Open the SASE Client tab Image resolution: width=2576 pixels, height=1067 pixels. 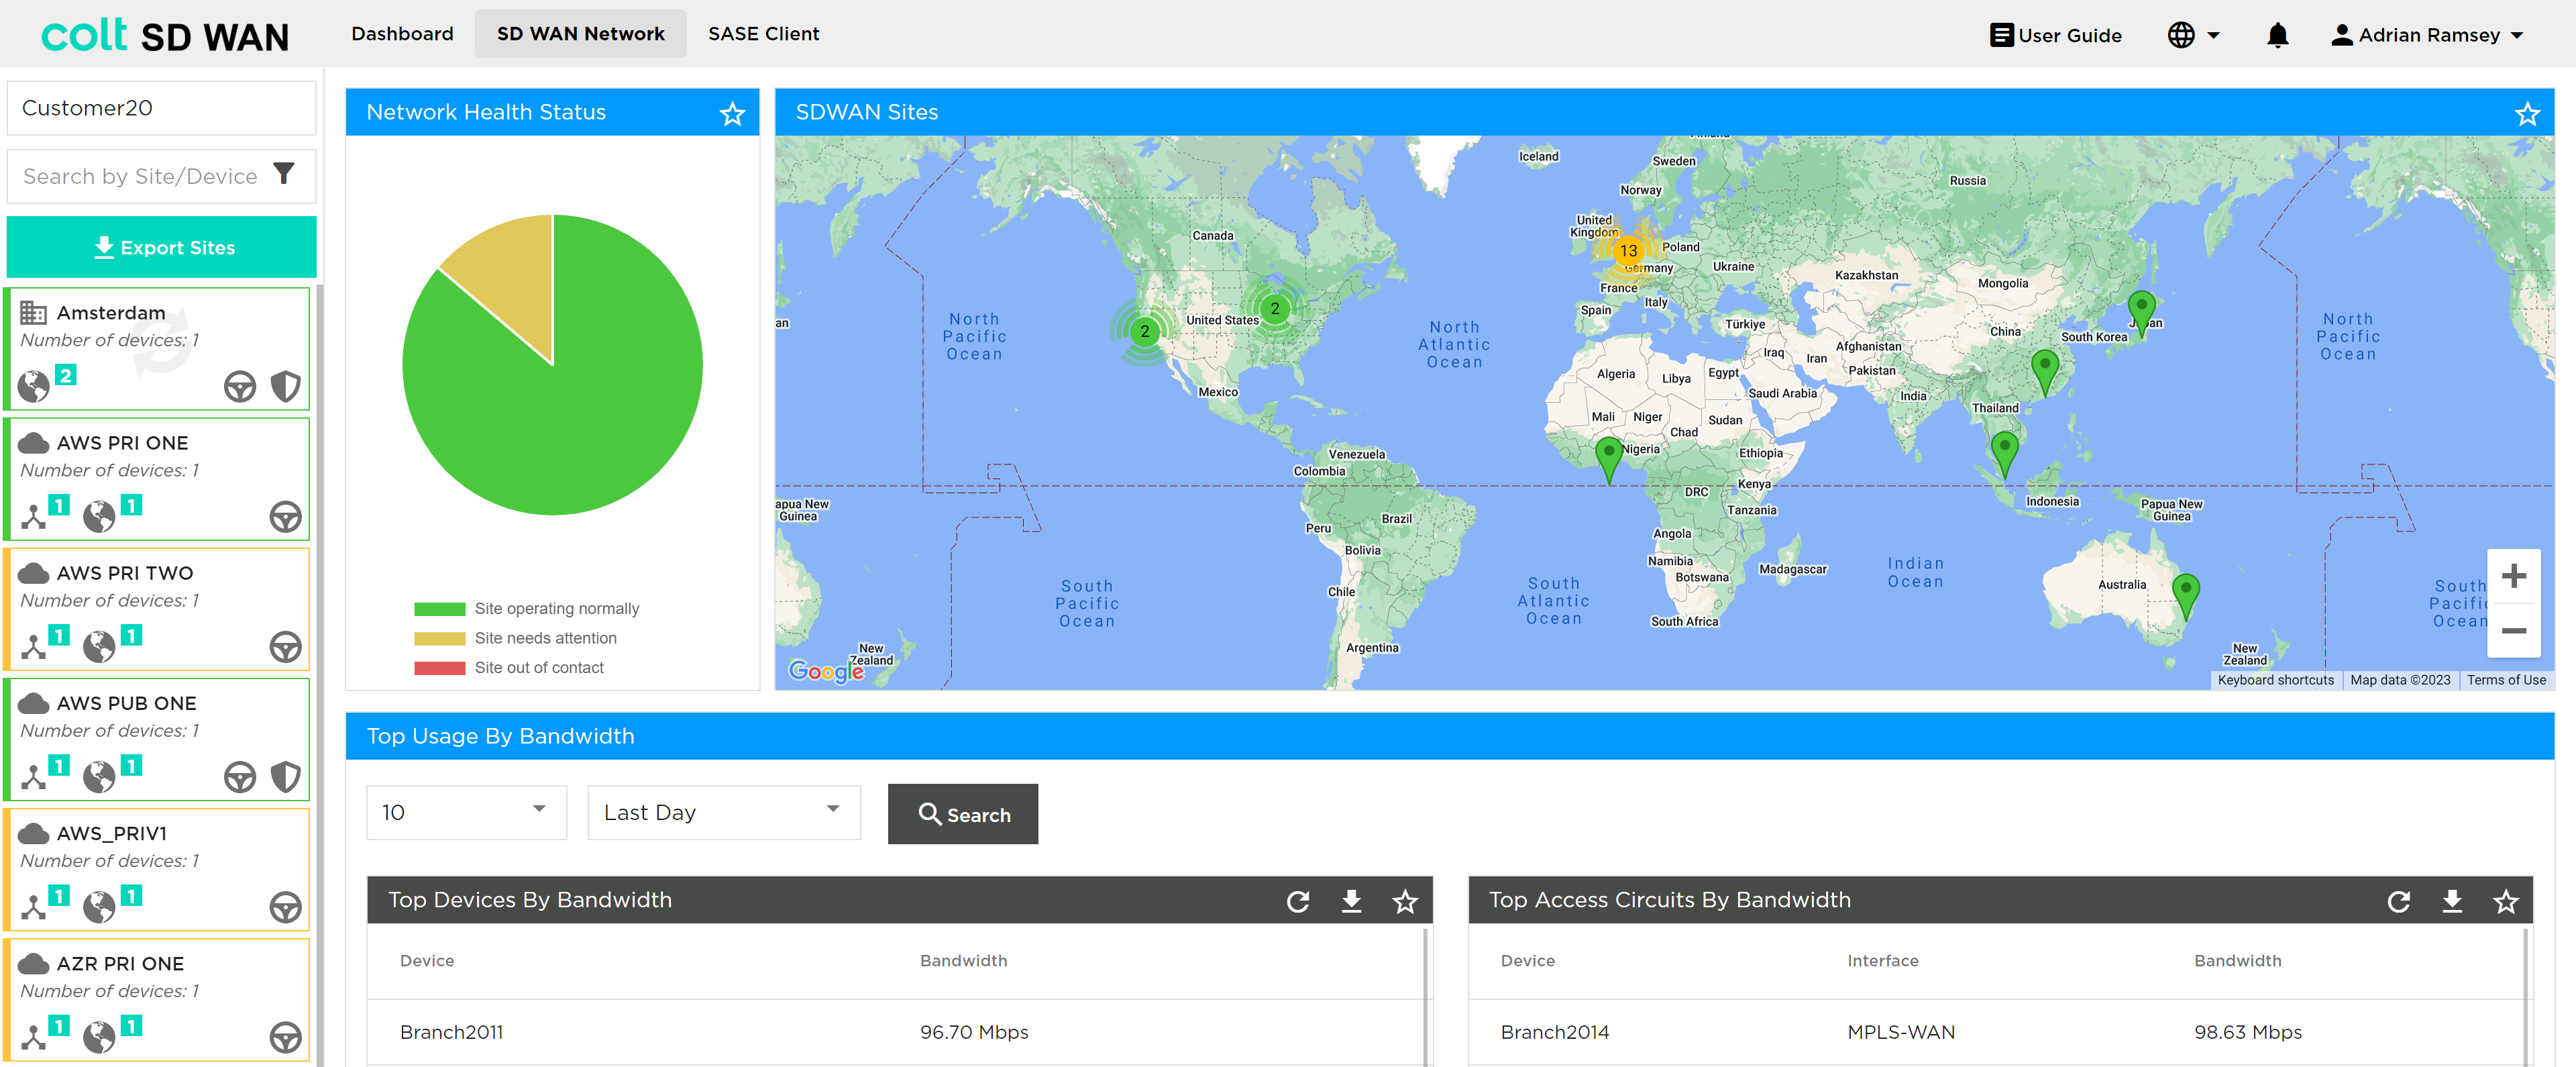[x=763, y=34]
